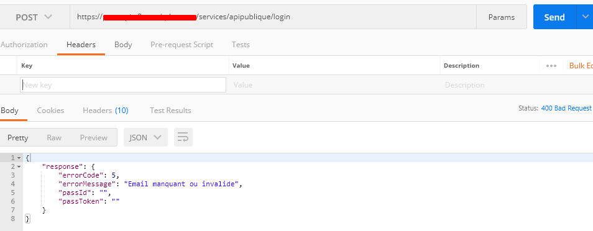Go to the Tests tab
The width and height of the screenshot is (593, 231).
coord(241,45)
